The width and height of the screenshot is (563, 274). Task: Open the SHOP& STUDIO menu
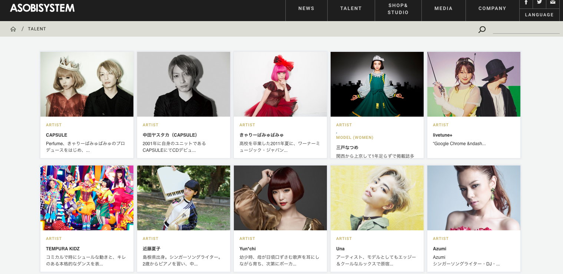pos(398,9)
